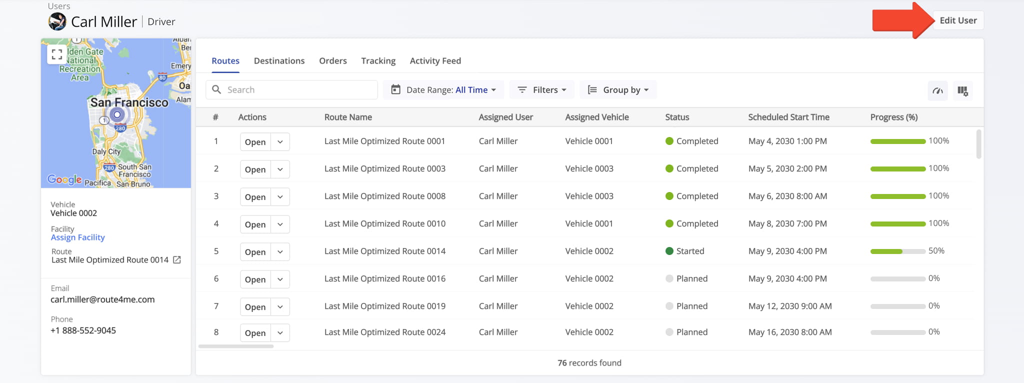Click the Edit User button
The height and width of the screenshot is (383, 1024).
[958, 20]
